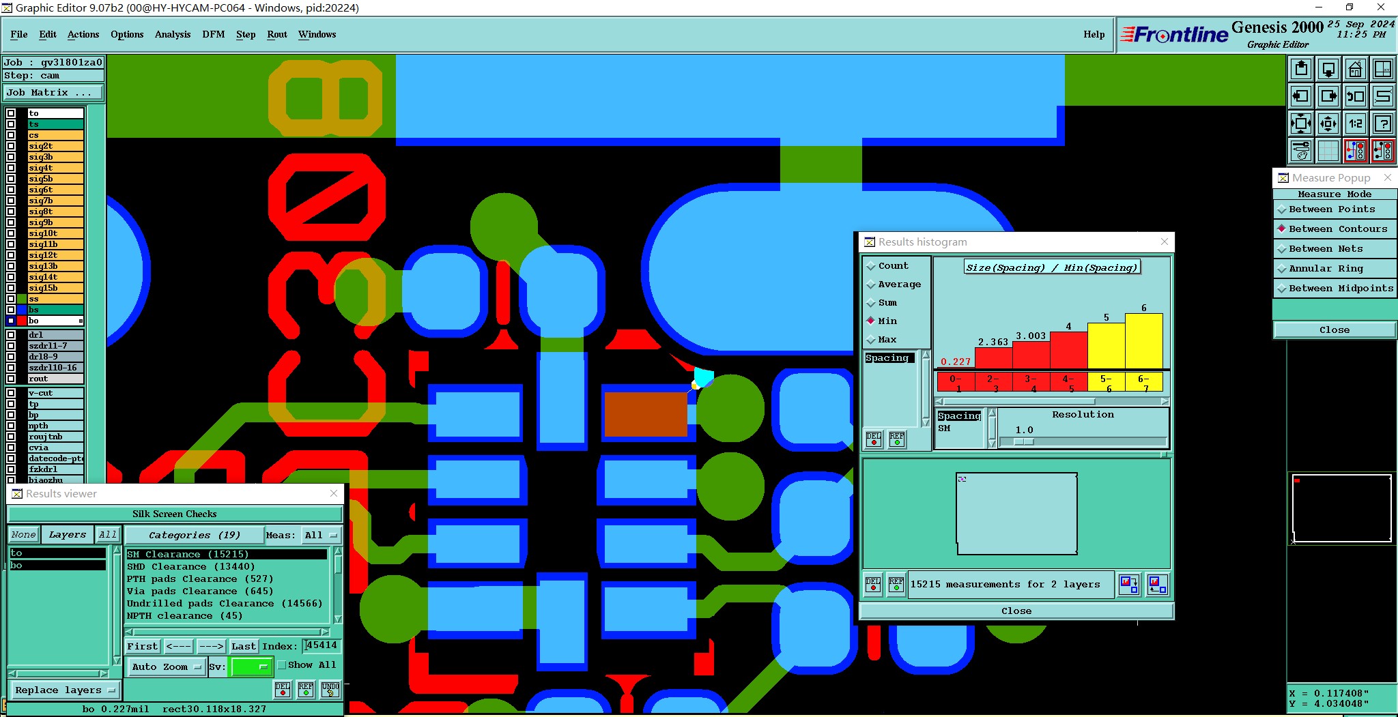This screenshot has width=1398, height=717.
Task: Click the Home view house icon
Action: [1356, 69]
